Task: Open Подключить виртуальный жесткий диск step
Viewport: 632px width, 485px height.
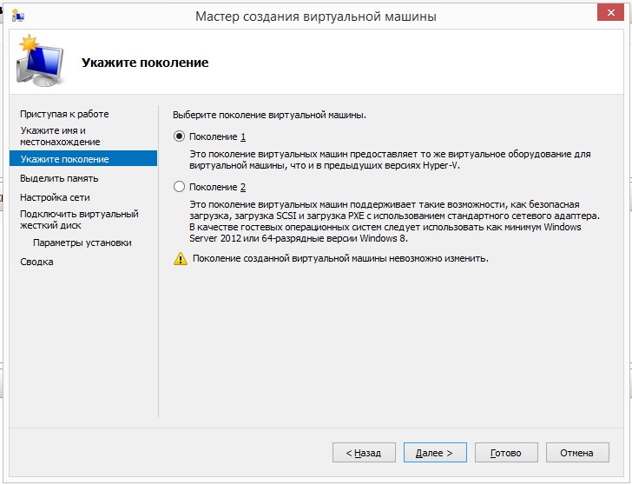Action: [x=79, y=220]
